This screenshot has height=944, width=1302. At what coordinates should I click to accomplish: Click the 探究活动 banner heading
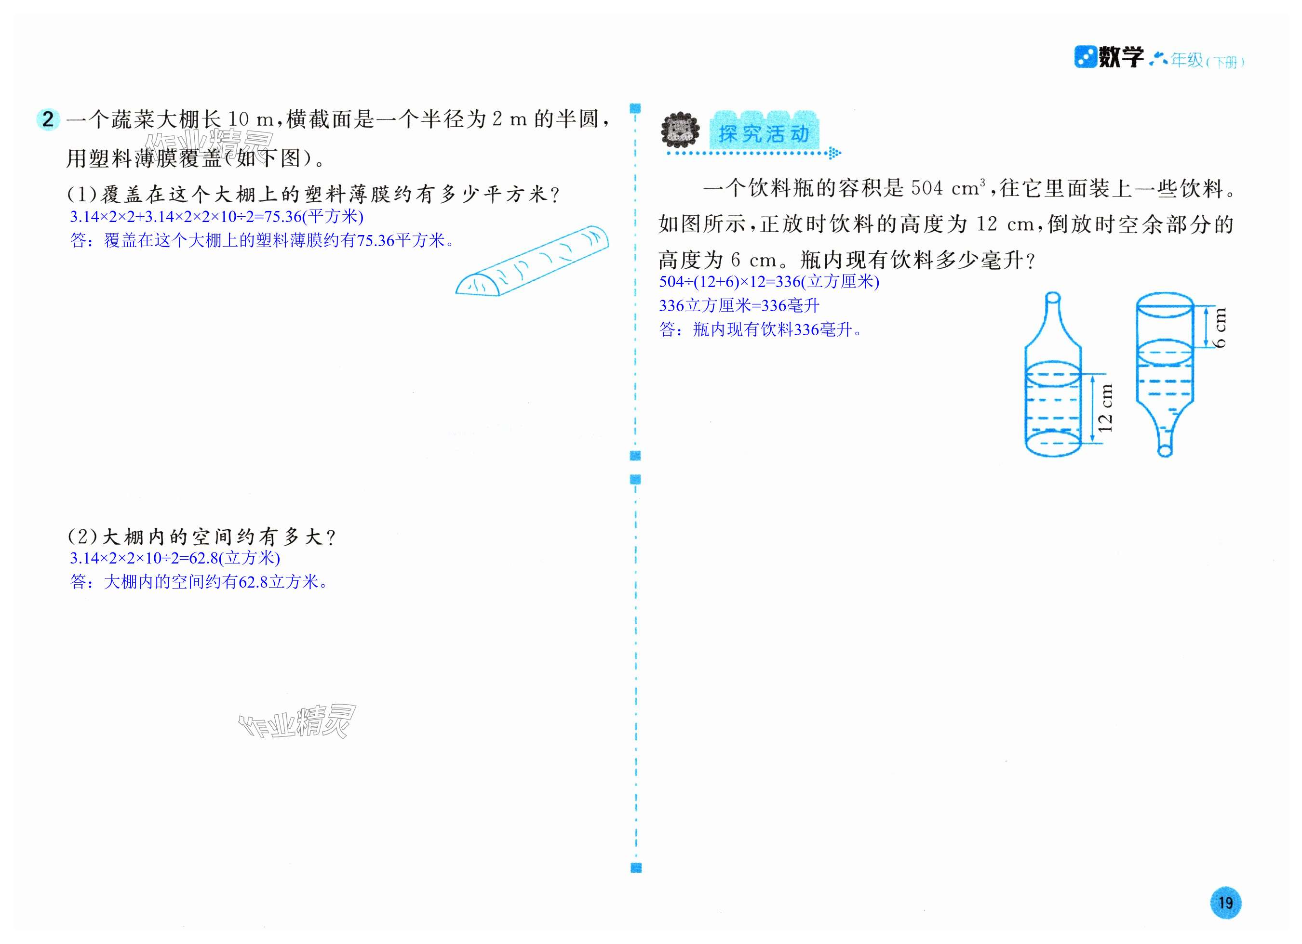tap(764, 133)
